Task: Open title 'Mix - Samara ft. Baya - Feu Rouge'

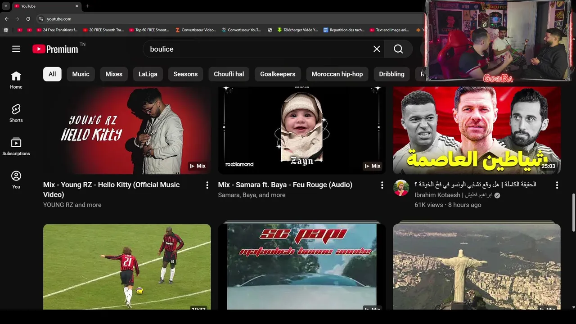Action: [285, 185]
